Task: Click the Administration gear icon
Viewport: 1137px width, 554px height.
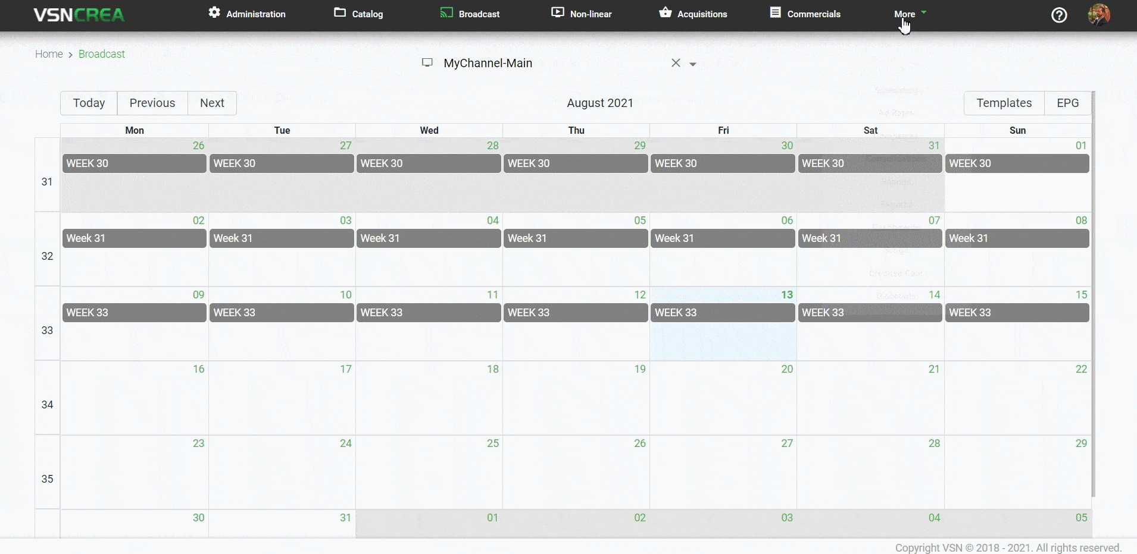Action: (214, 12)
